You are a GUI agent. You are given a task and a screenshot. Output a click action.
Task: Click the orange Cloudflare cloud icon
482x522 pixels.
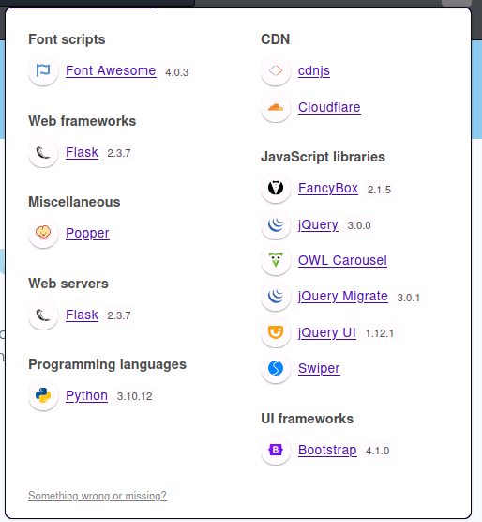[276, 107]
